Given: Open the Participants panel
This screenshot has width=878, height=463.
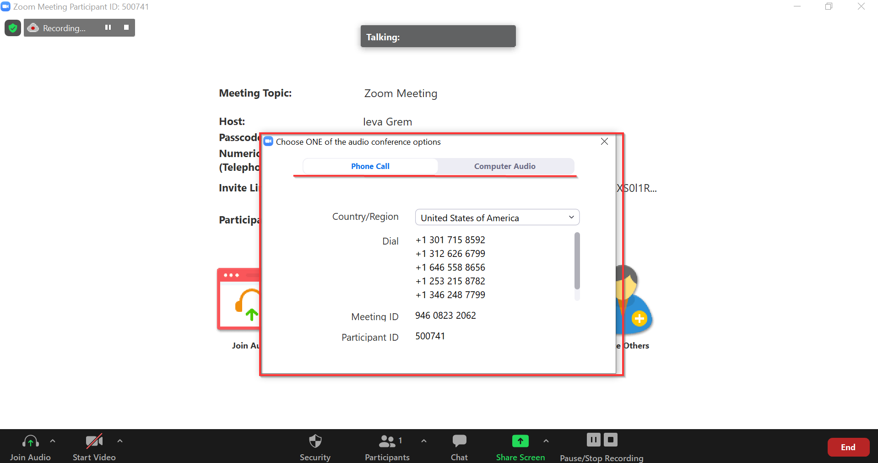Looking at the screenshot, I should click(x=387, y=441).
